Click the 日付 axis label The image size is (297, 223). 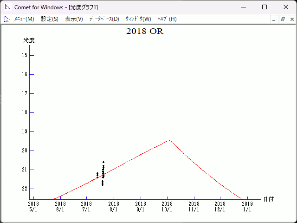(268, 199)
